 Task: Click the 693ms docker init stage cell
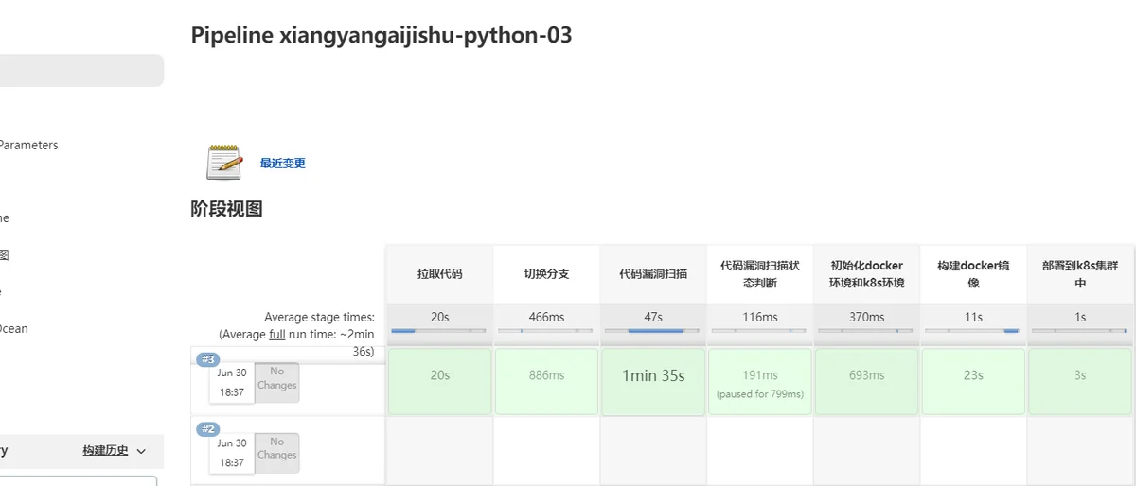pos(867,381)
